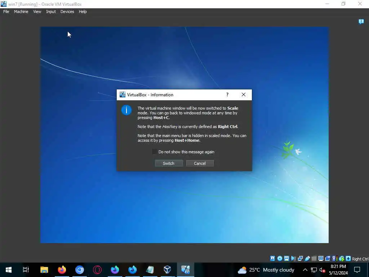Click Cancel in the Information dialog

200,163
